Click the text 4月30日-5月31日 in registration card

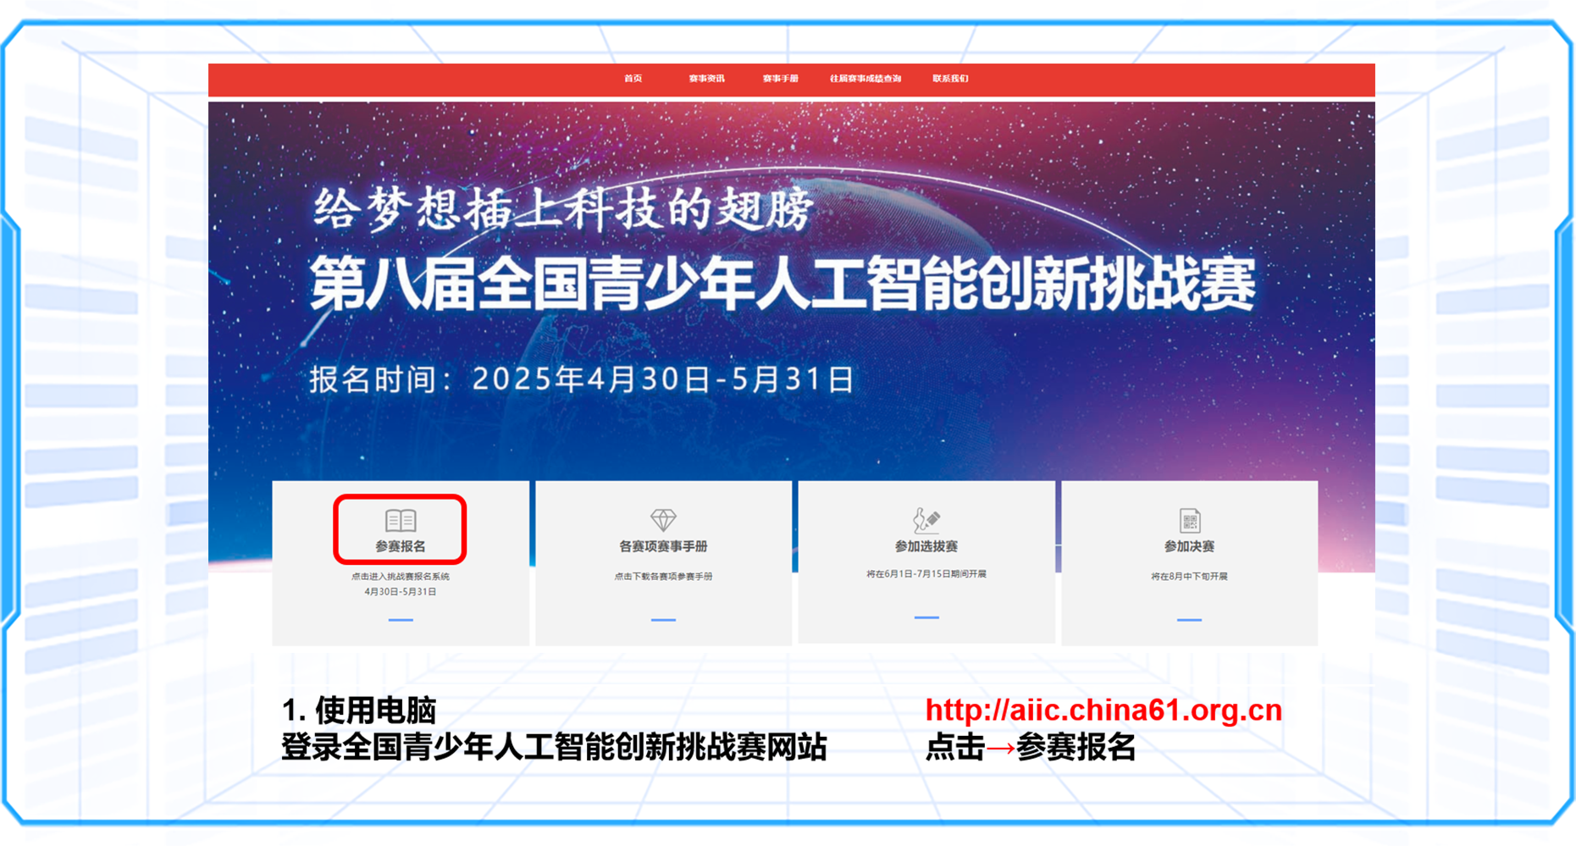click(401, 592)
